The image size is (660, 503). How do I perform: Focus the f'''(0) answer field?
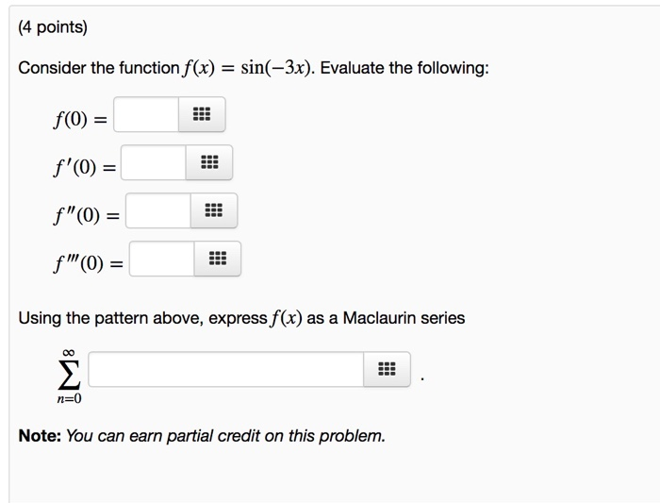click(161, 259)
